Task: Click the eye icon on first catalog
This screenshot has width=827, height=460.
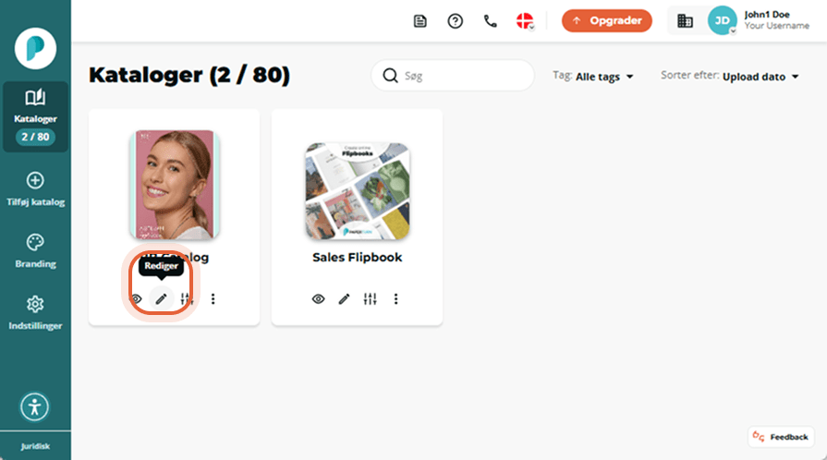Action: pos(136,299)
